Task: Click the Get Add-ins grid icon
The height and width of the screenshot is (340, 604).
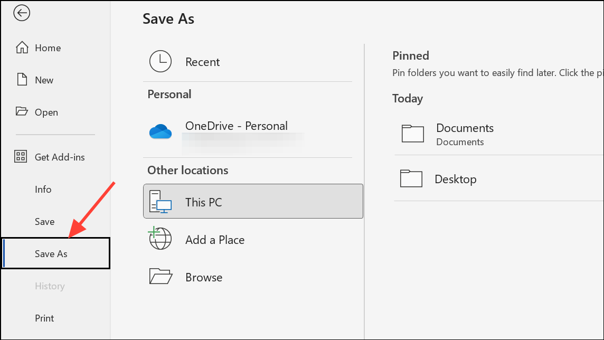Action: coord(22,157)
